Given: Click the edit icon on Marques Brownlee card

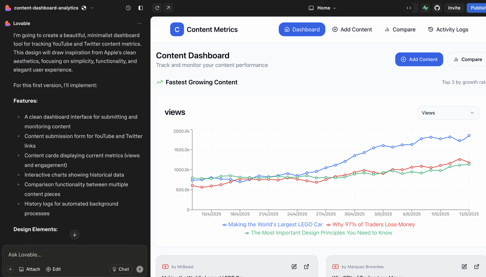Looking at the screenshot, I should tap(464, 267).
